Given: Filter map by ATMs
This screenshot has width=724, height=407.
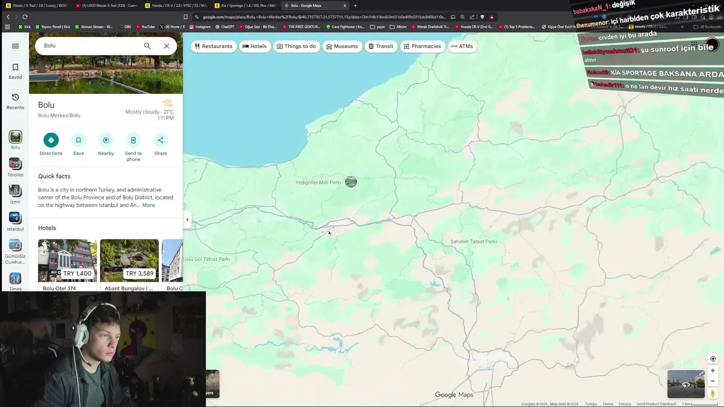Looking at the screenshot, I should (462, 46).
